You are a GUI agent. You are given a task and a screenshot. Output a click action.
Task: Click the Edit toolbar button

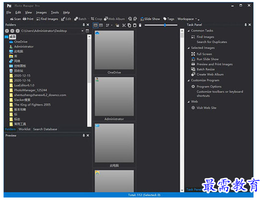(x=66, y=19)
